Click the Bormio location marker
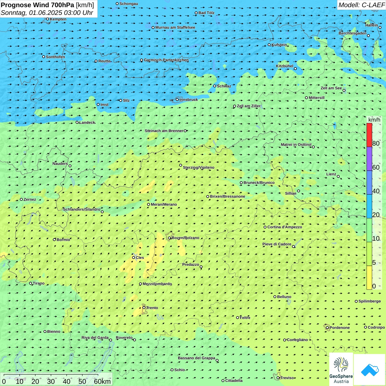 click(54, 240)
